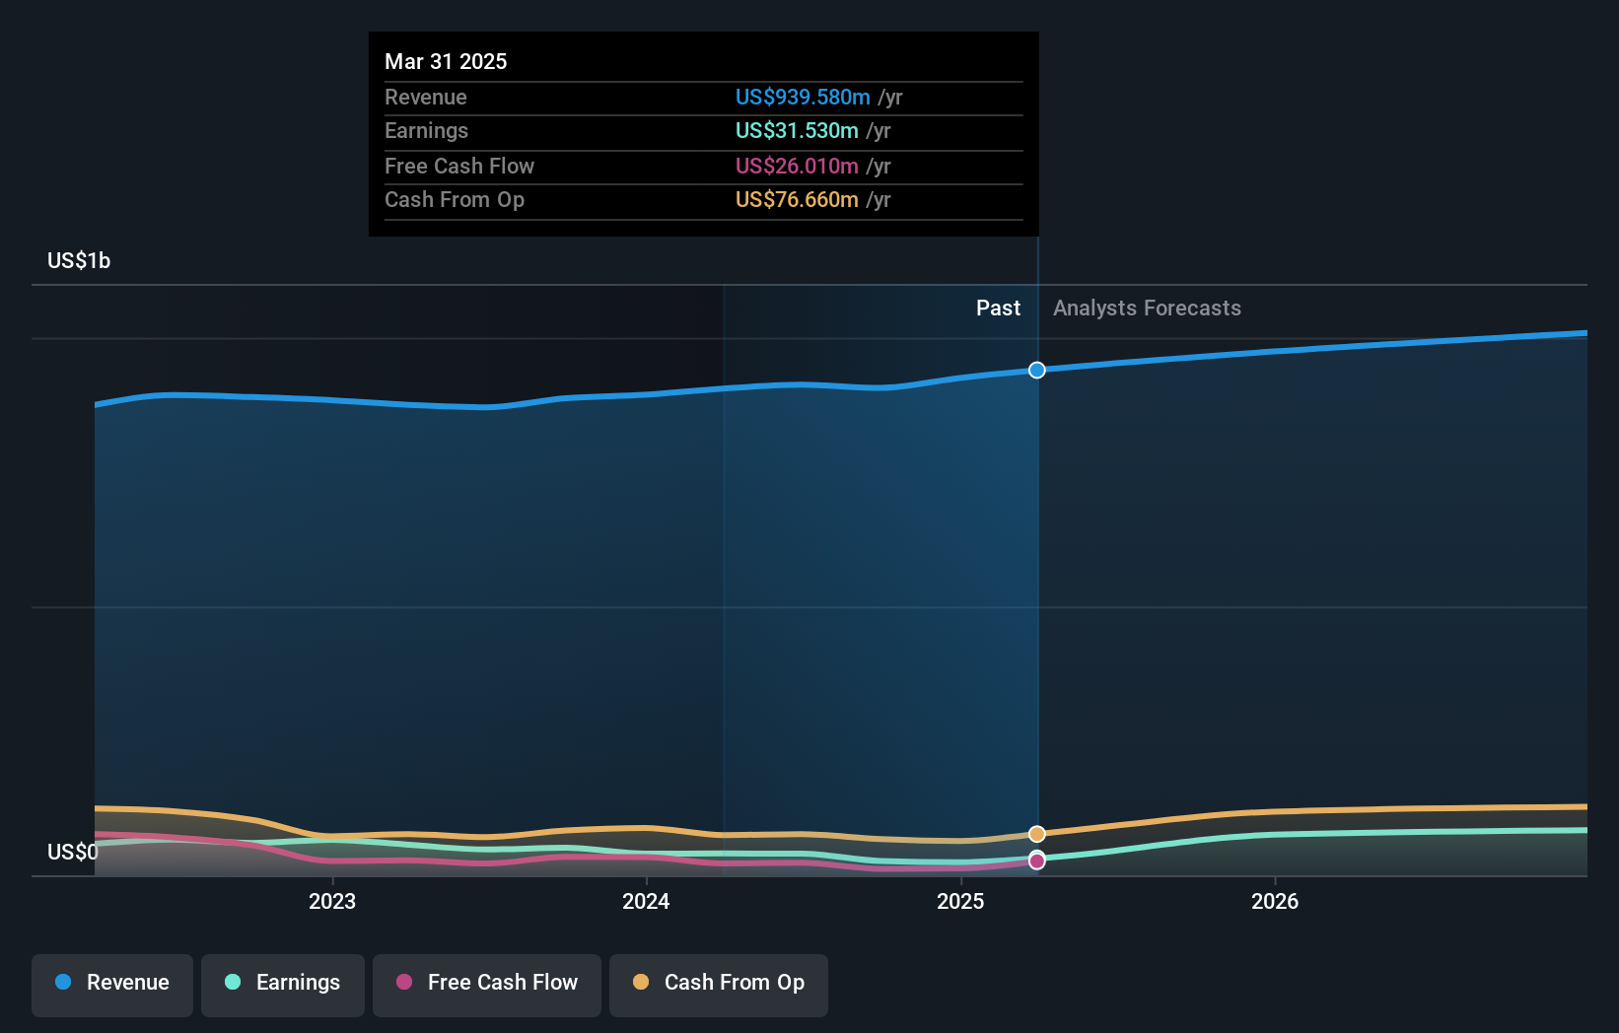Click the Mar 31 2025 tooltip date
1619x1033 pixels.
(446, 61)
